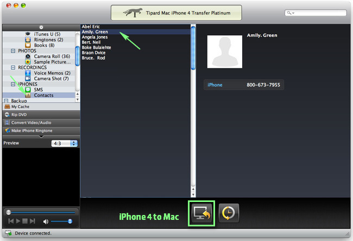Select contact Bert. Neil
The image size is (353, 241).
pyautogui.click(x=91, y=42)
